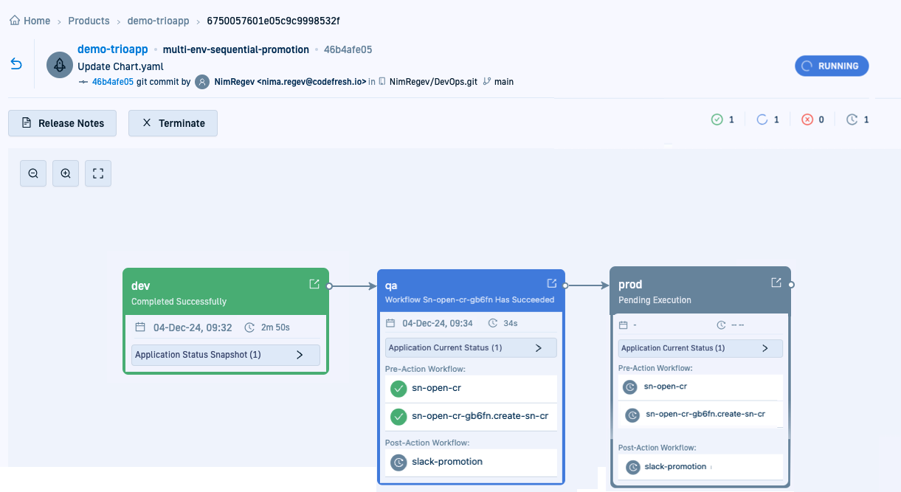901x492 pixels.
Task: Click the Home breadcrumb
Action: tap(30, 21)
